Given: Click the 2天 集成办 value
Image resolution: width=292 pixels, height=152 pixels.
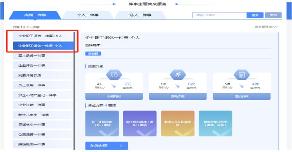Looking at the screenshot, I should point(128,86).
